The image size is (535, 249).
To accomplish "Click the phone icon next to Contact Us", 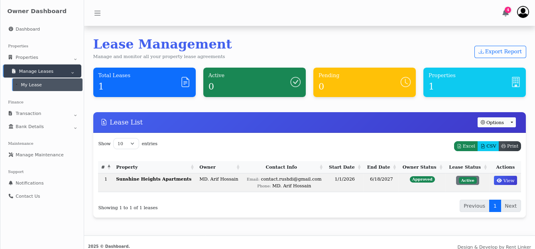I will tap(11, 196).
